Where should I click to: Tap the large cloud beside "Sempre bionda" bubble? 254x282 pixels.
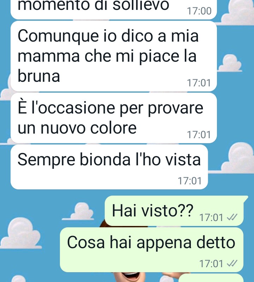[237, 158]
